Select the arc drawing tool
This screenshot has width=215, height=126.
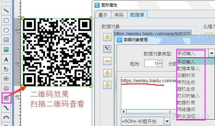tap(6, 117)
